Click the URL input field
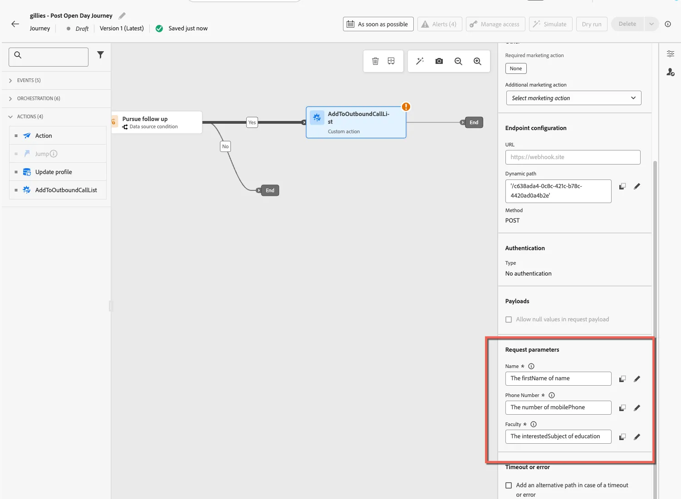The image size is (681, 499). coord(573,157)
